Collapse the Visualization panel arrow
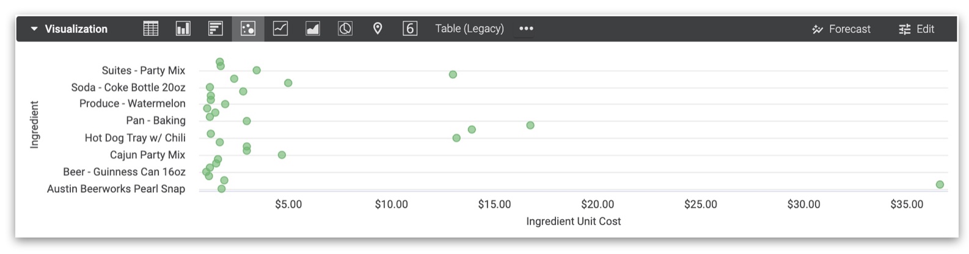 pos(34,29)
